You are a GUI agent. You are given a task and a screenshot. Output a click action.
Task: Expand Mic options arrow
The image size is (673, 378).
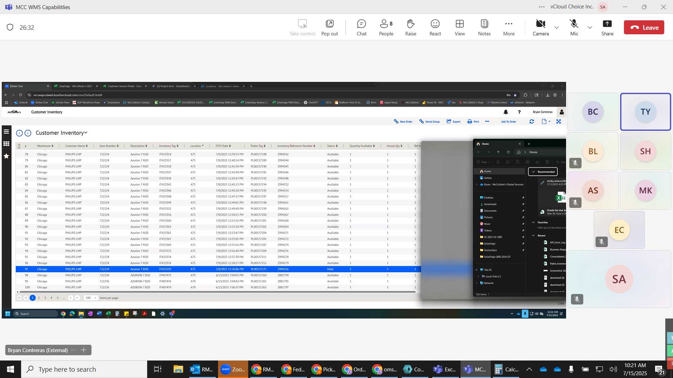pos(590,27)
